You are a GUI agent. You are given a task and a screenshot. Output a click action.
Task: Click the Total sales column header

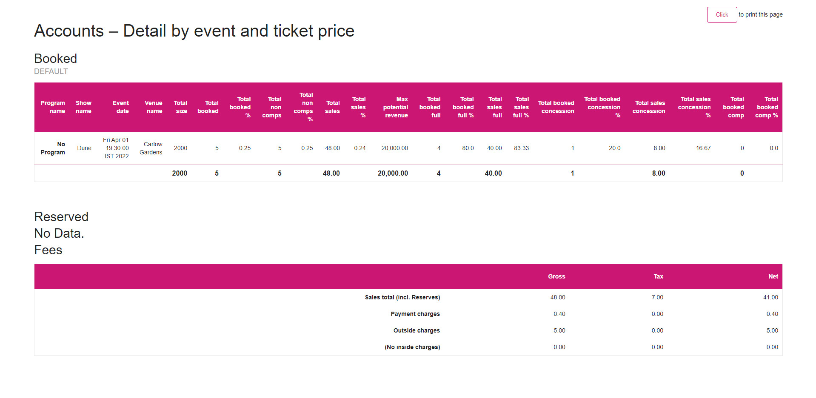coord(332,107)
